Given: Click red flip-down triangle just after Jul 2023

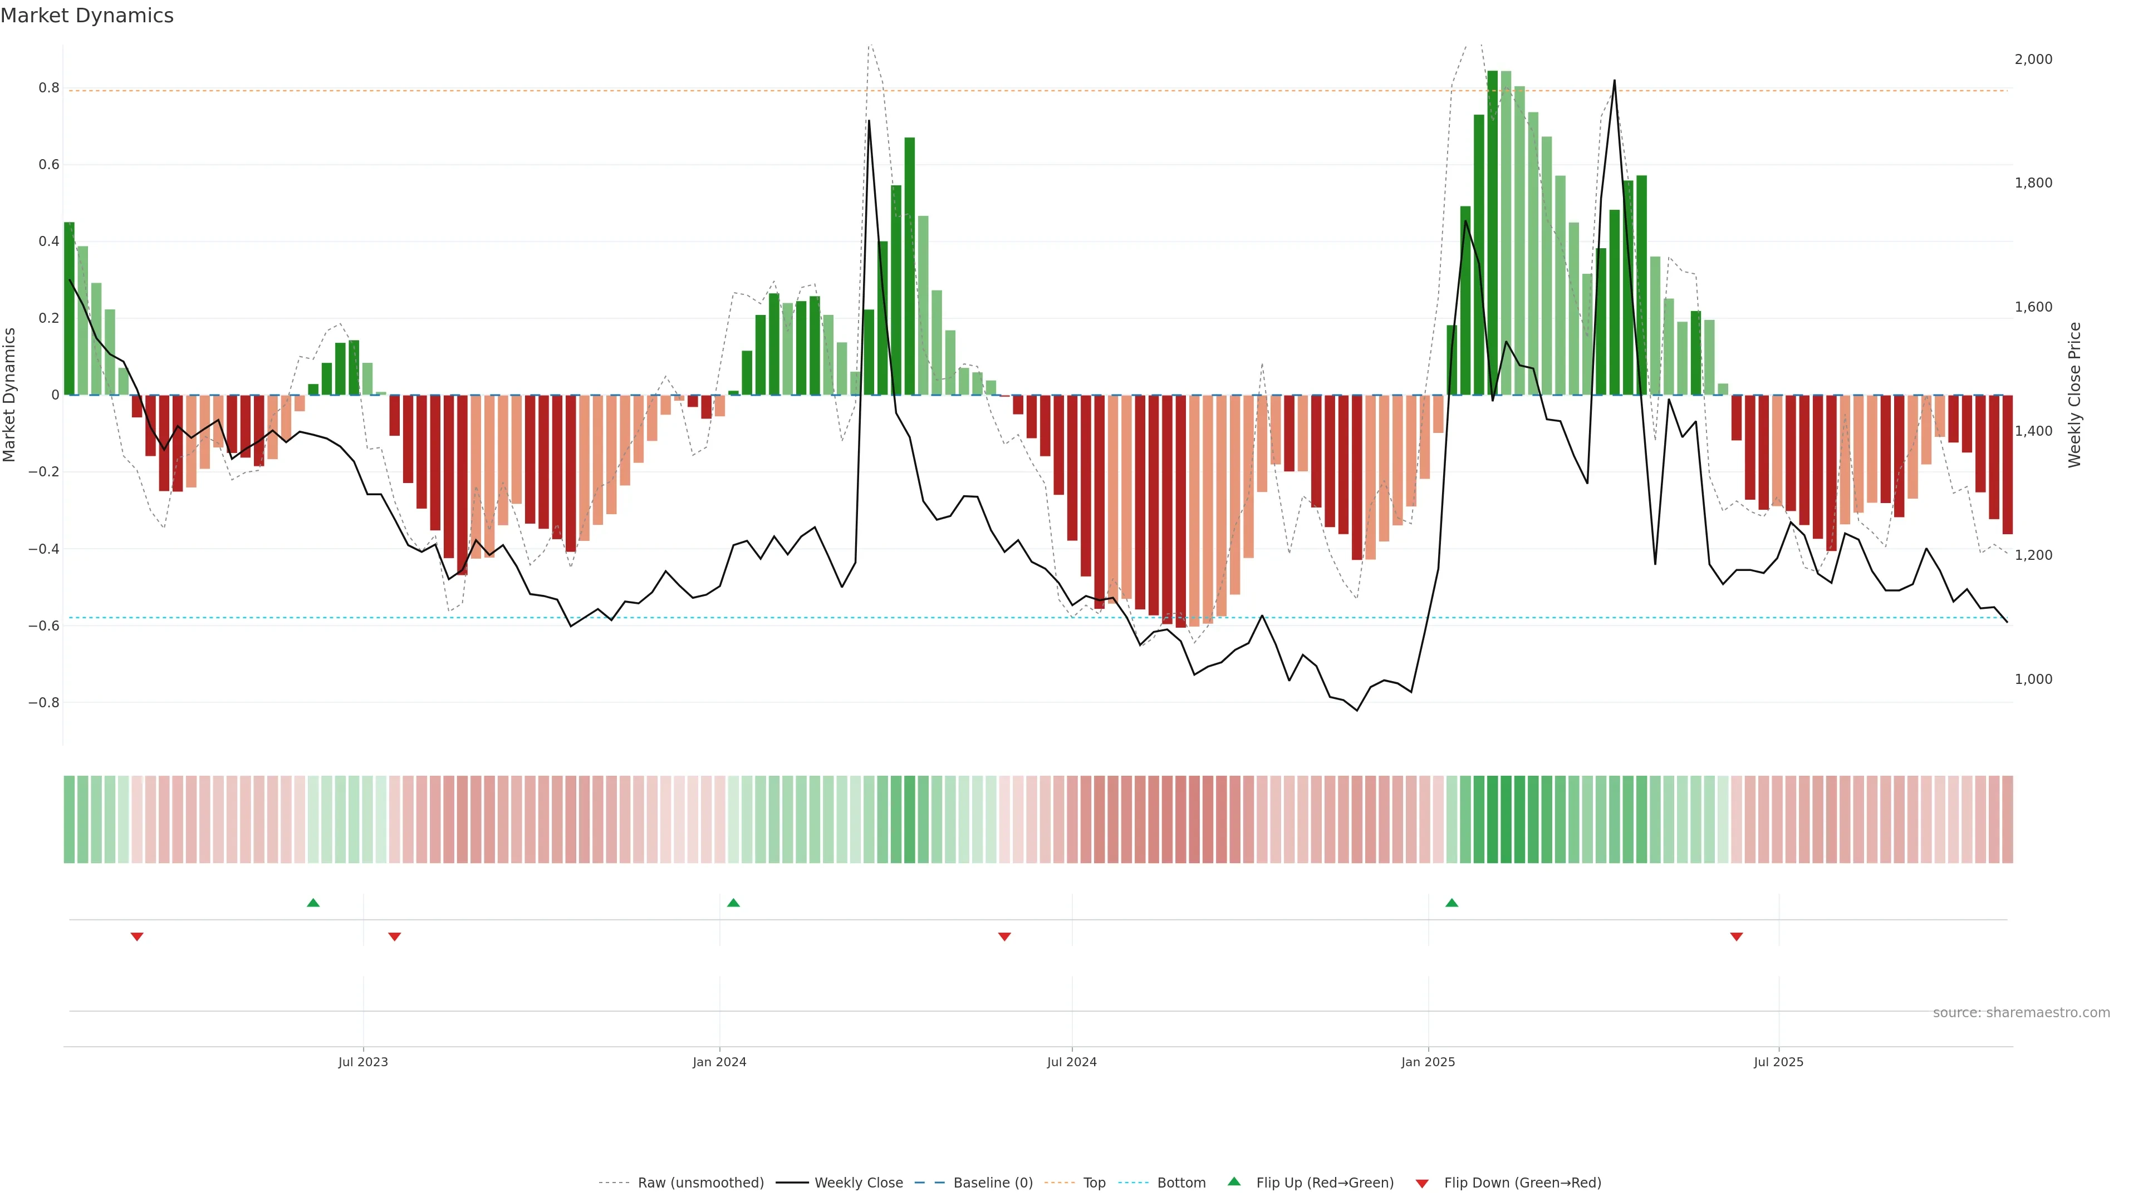Looking at the screenshot, I should click(x=394, y=937).
